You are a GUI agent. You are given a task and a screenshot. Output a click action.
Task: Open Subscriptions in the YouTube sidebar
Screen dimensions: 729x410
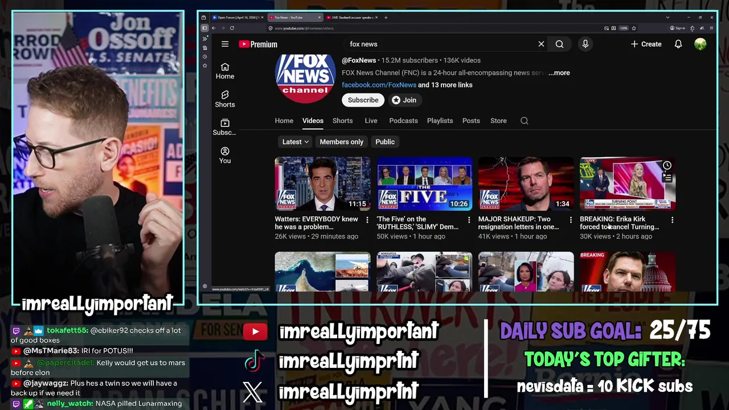225,127
